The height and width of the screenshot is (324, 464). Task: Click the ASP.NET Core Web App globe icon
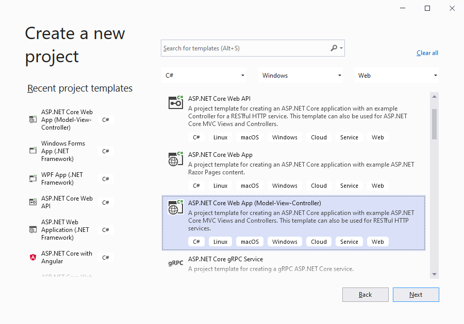[176, 159]
